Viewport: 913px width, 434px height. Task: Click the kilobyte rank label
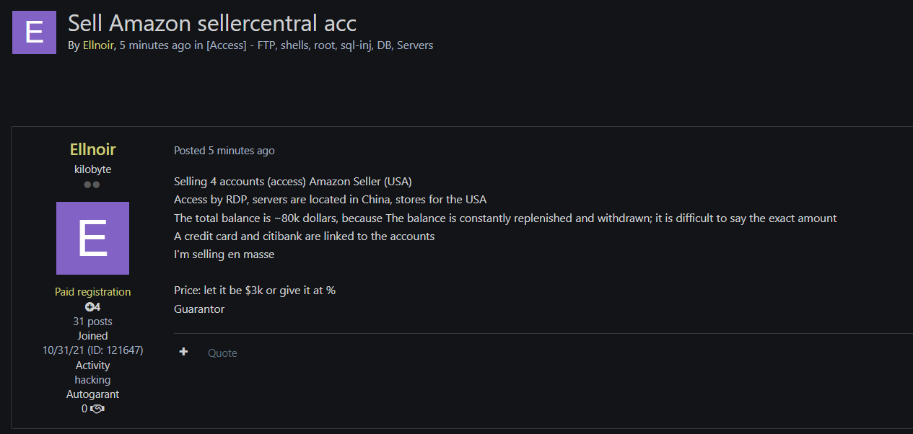click(92, 169)
